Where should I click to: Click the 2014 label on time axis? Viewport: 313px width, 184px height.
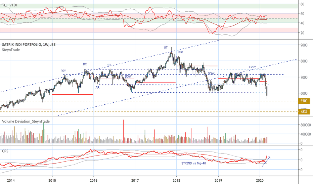11,180
